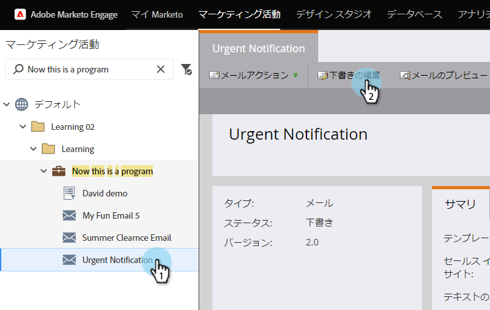Click the Summer Clearnce Email envelope icon
Viewport: 490px width, 310px height.
[69, 238]
